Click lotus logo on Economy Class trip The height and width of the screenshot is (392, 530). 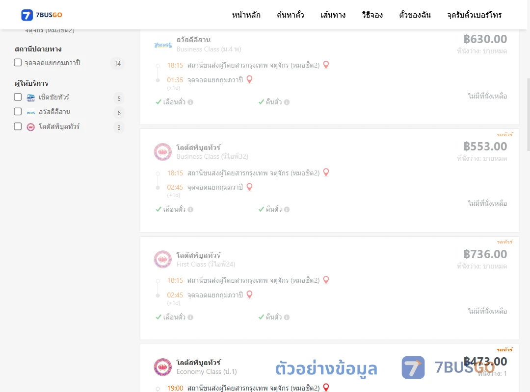click(x=163, y=367)
